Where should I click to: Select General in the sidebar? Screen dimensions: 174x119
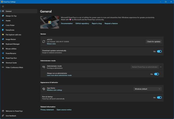(19, 11)
